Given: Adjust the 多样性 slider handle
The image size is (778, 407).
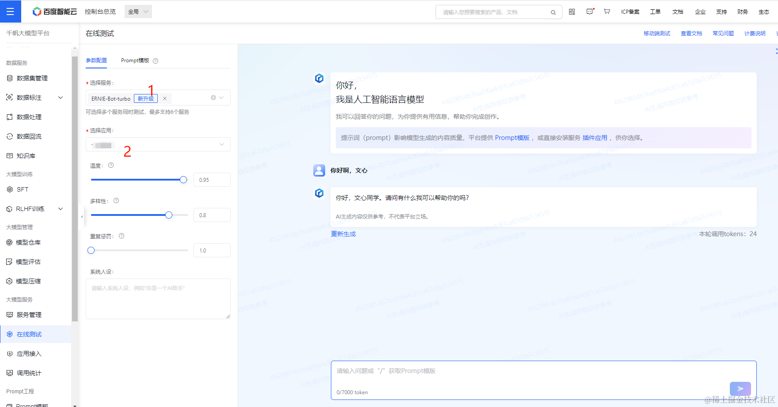Looking at the screenshot, I should (169, 215).
